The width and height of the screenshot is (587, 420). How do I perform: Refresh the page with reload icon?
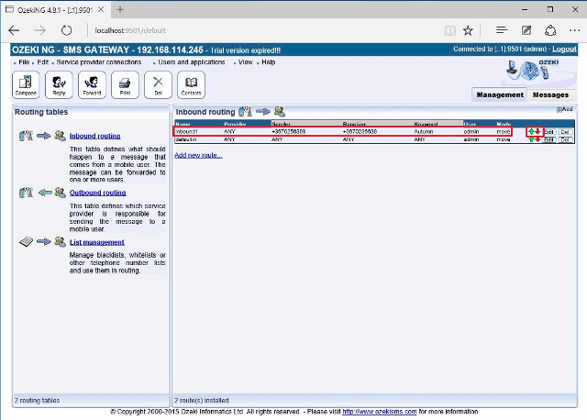[66, 30]
